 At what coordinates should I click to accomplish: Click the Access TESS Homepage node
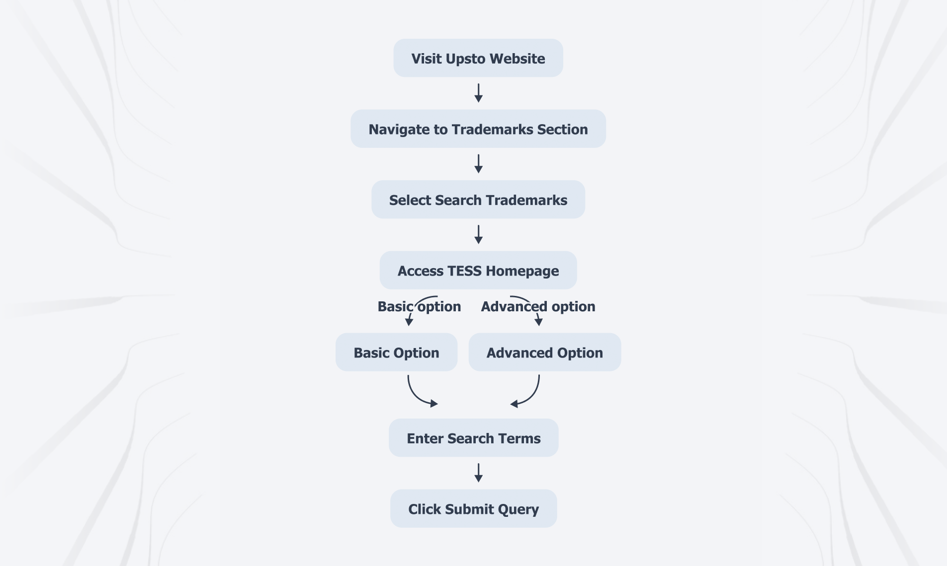click(x=478, y=271)
